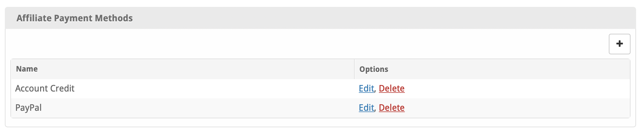Select the Account Credit name cell
Viewport: 643px width, 139px height.
[45, 88]
